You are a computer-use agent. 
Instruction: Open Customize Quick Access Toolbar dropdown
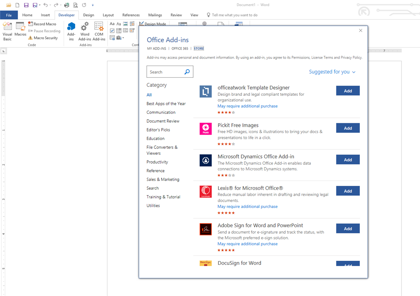click(93, 5)
